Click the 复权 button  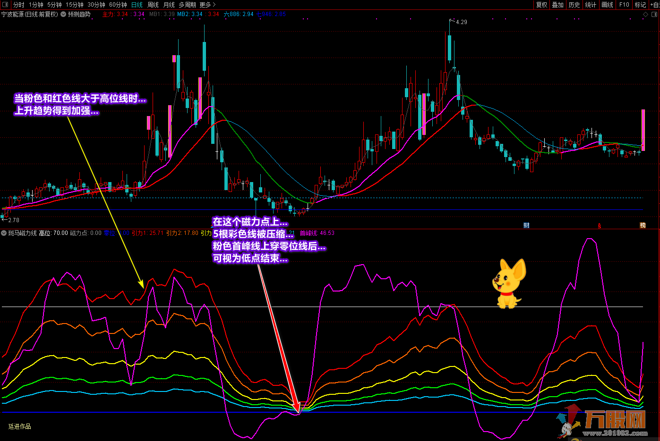pos(541,5)
